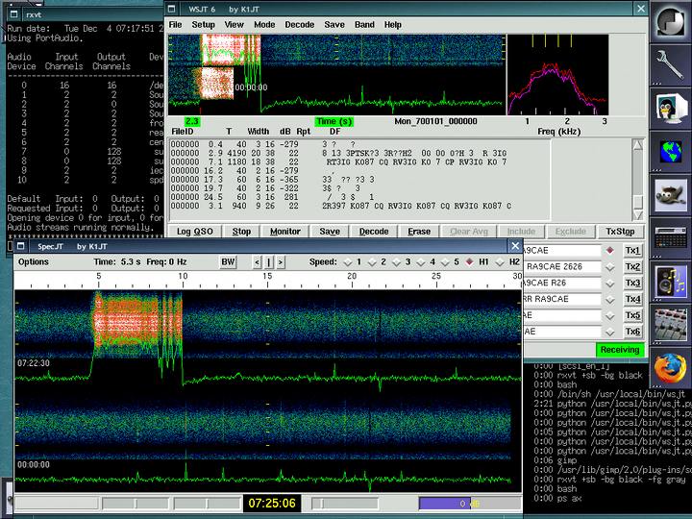
Task: Click the Receiving status indicator
Action: (620, 350)
